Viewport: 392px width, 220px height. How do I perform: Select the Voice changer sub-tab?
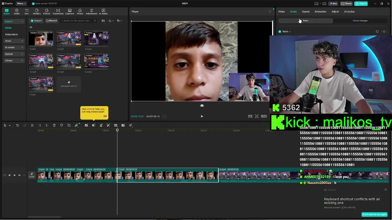360,21
